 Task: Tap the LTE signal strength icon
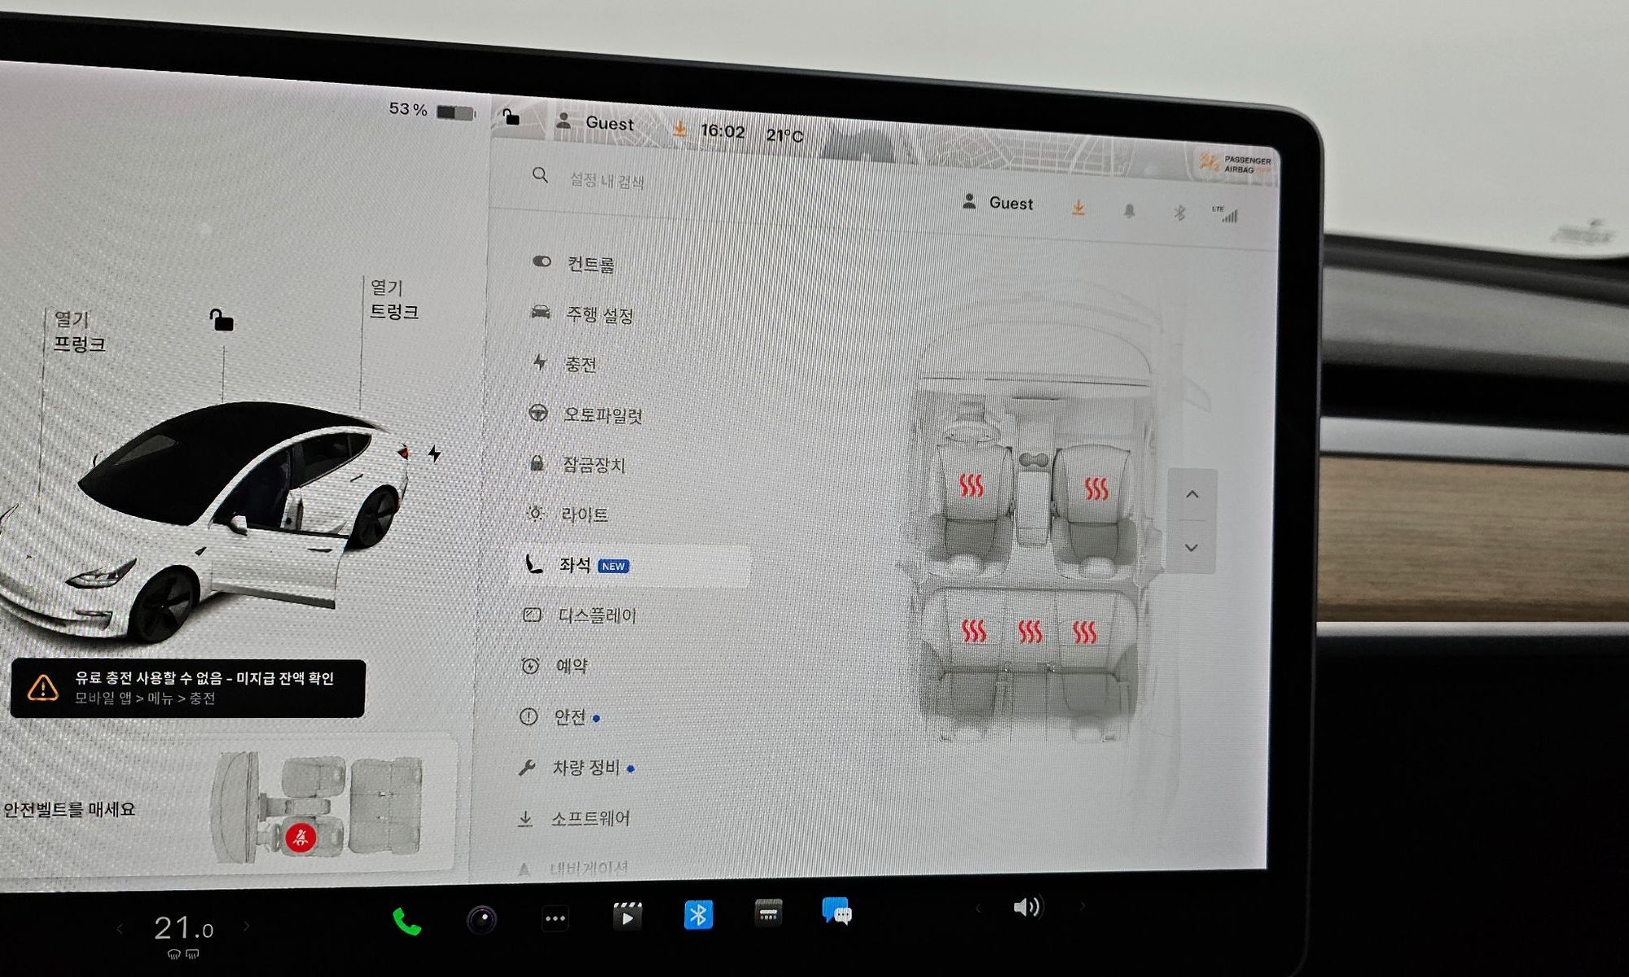1225,214
